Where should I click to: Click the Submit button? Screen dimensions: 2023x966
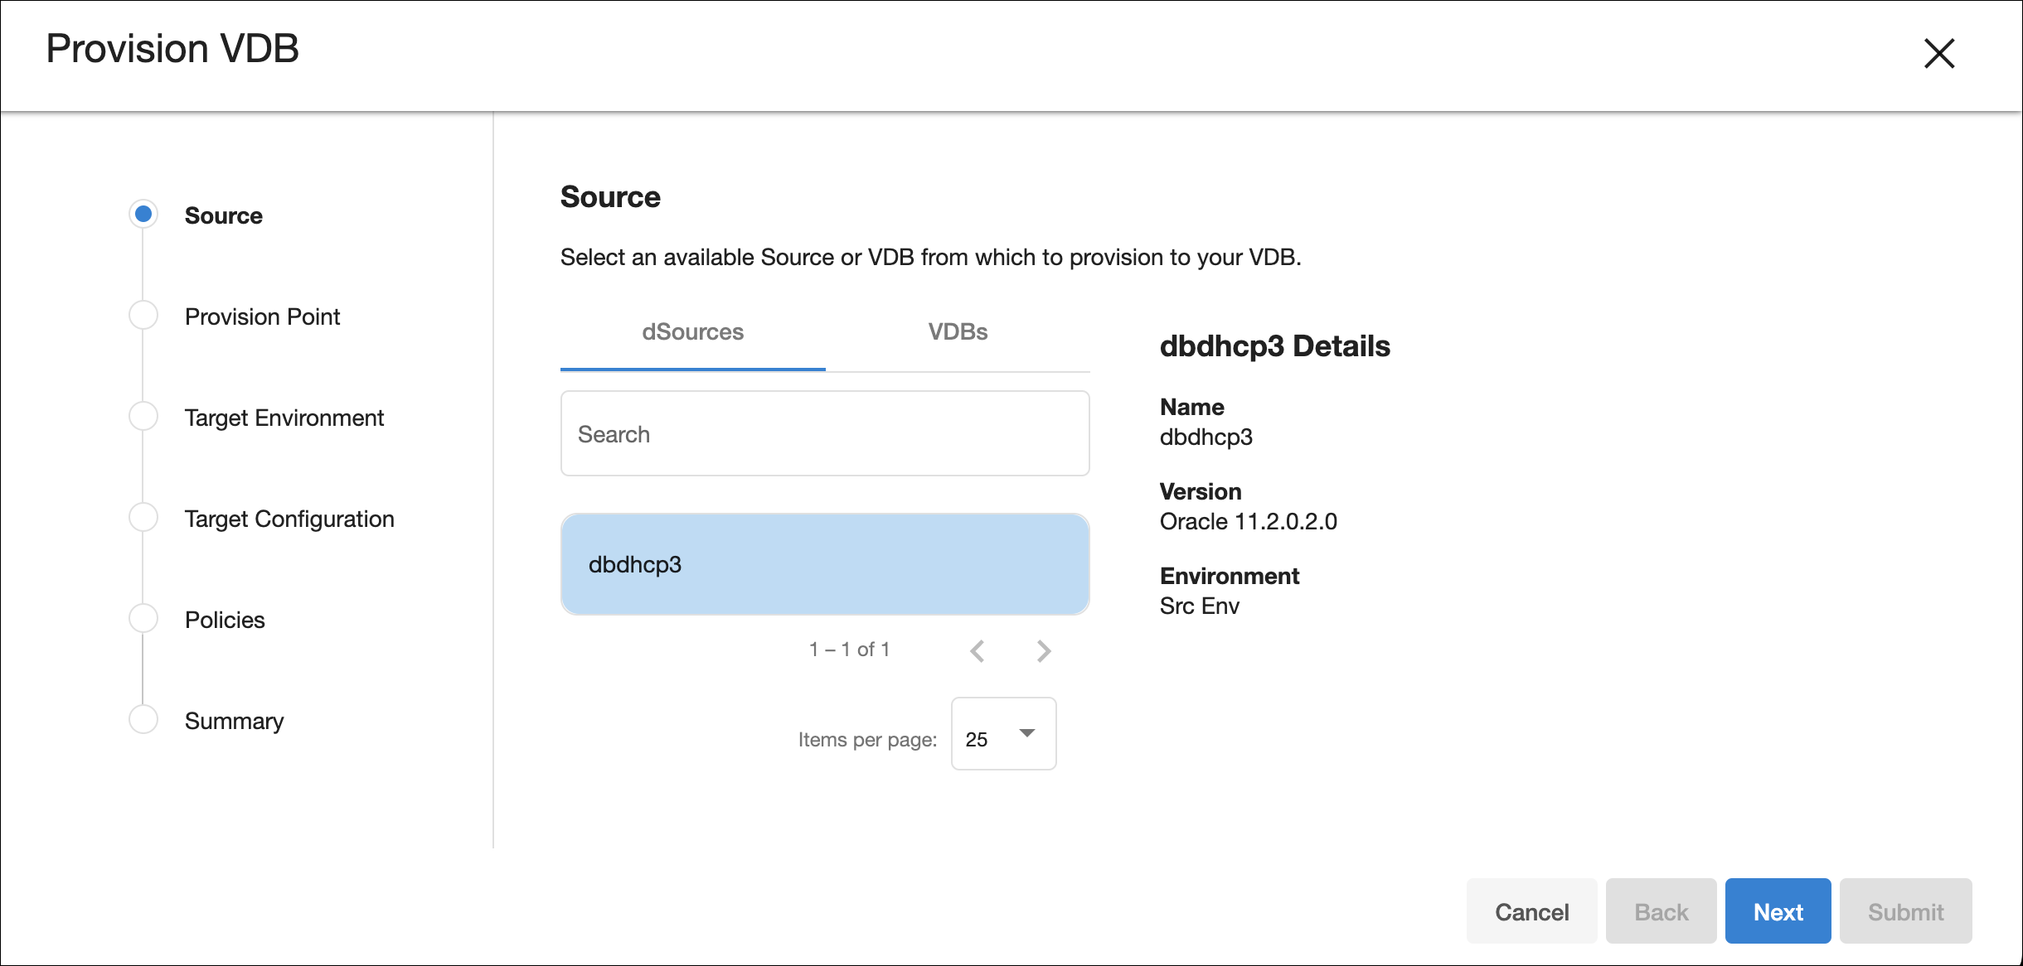pyautogui.click(x=1905, y=911)
